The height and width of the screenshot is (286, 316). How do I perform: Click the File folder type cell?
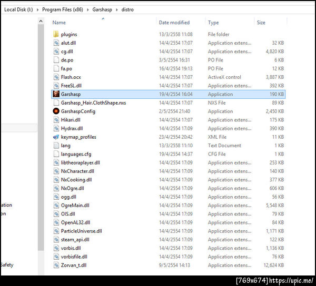pyautogui.click(x=219, y=34)
